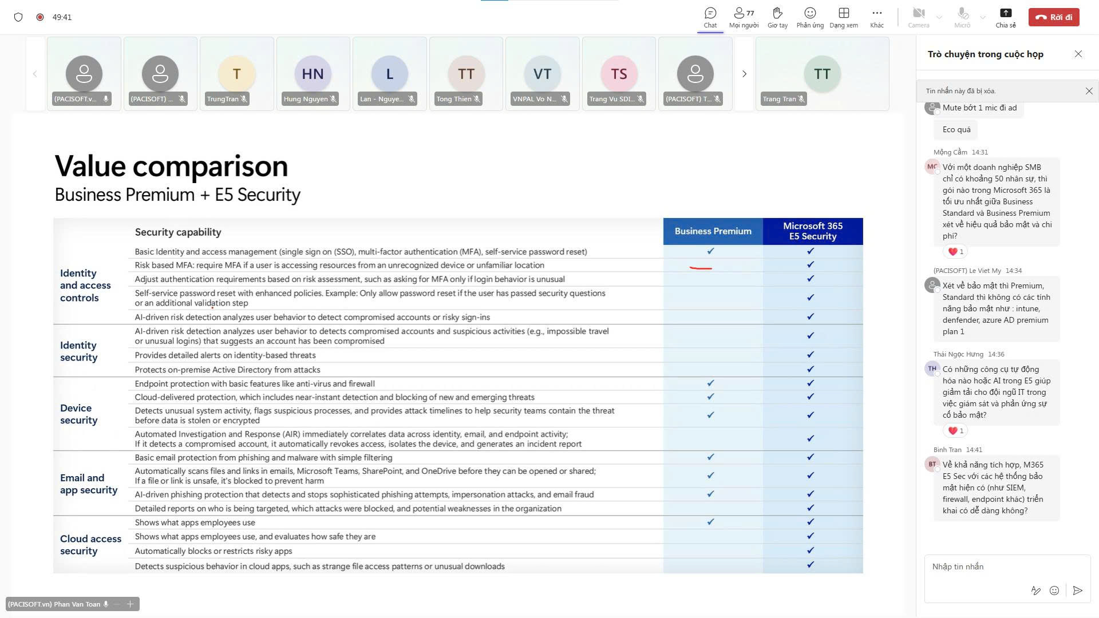Screen dimensions: 1099x618
Task: Click 'Automatically blocks or restricts risky apps'
Action: 214,551
